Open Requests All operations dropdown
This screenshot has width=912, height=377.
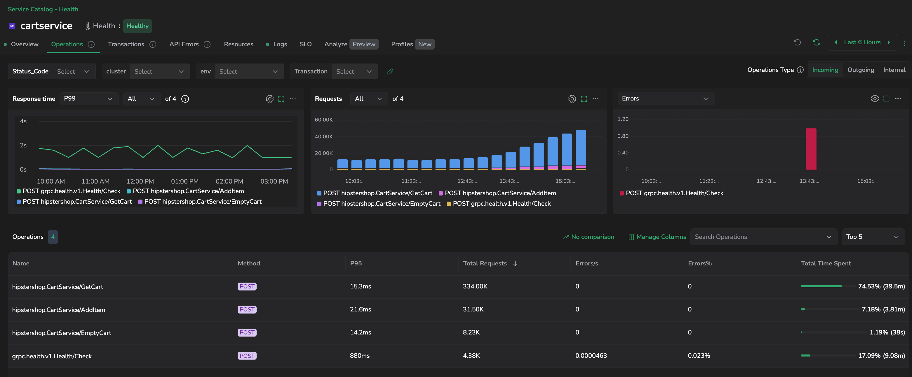[369, 98]
